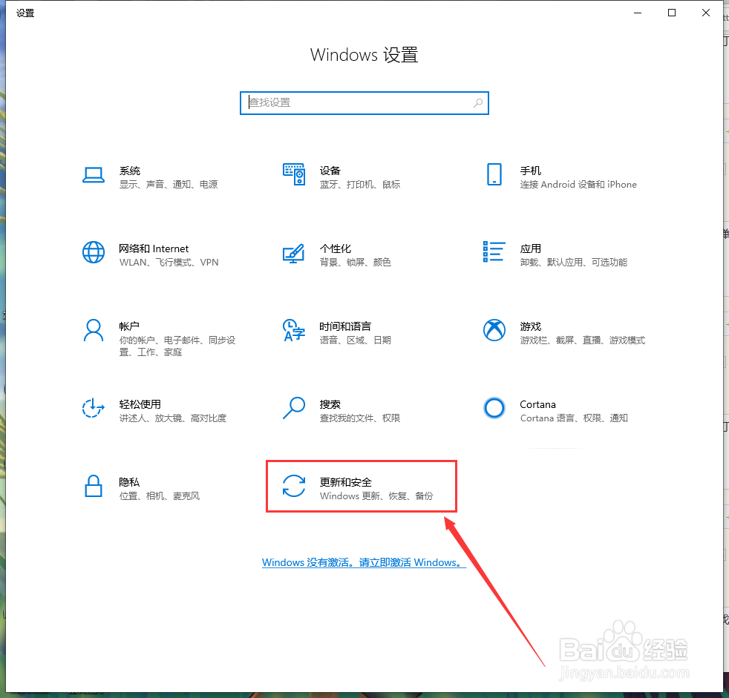Screen dimensions: 729x698
Task: Click the 讲述人、放大镜、高对比度 description
Action: pos(173,418)
